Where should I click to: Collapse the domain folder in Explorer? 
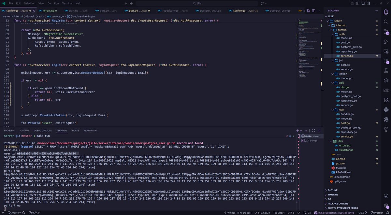(x=352, y=30)
